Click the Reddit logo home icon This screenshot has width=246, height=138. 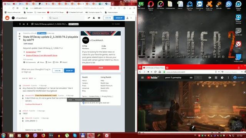tap(7, 18)
